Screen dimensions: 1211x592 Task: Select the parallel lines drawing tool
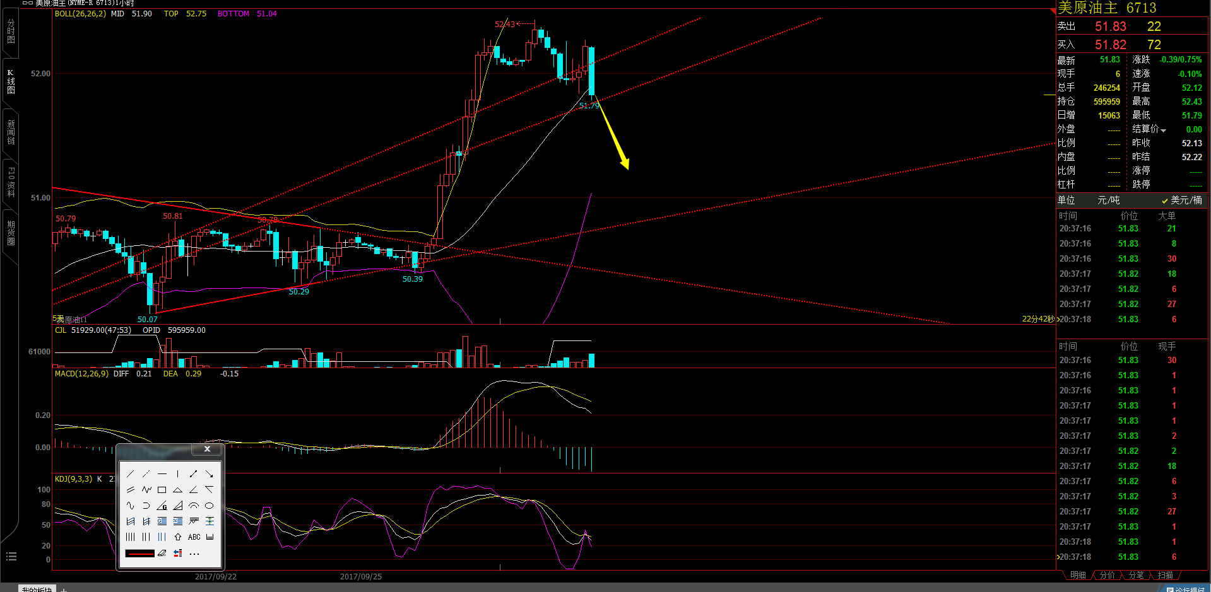(x=131, y=489)
